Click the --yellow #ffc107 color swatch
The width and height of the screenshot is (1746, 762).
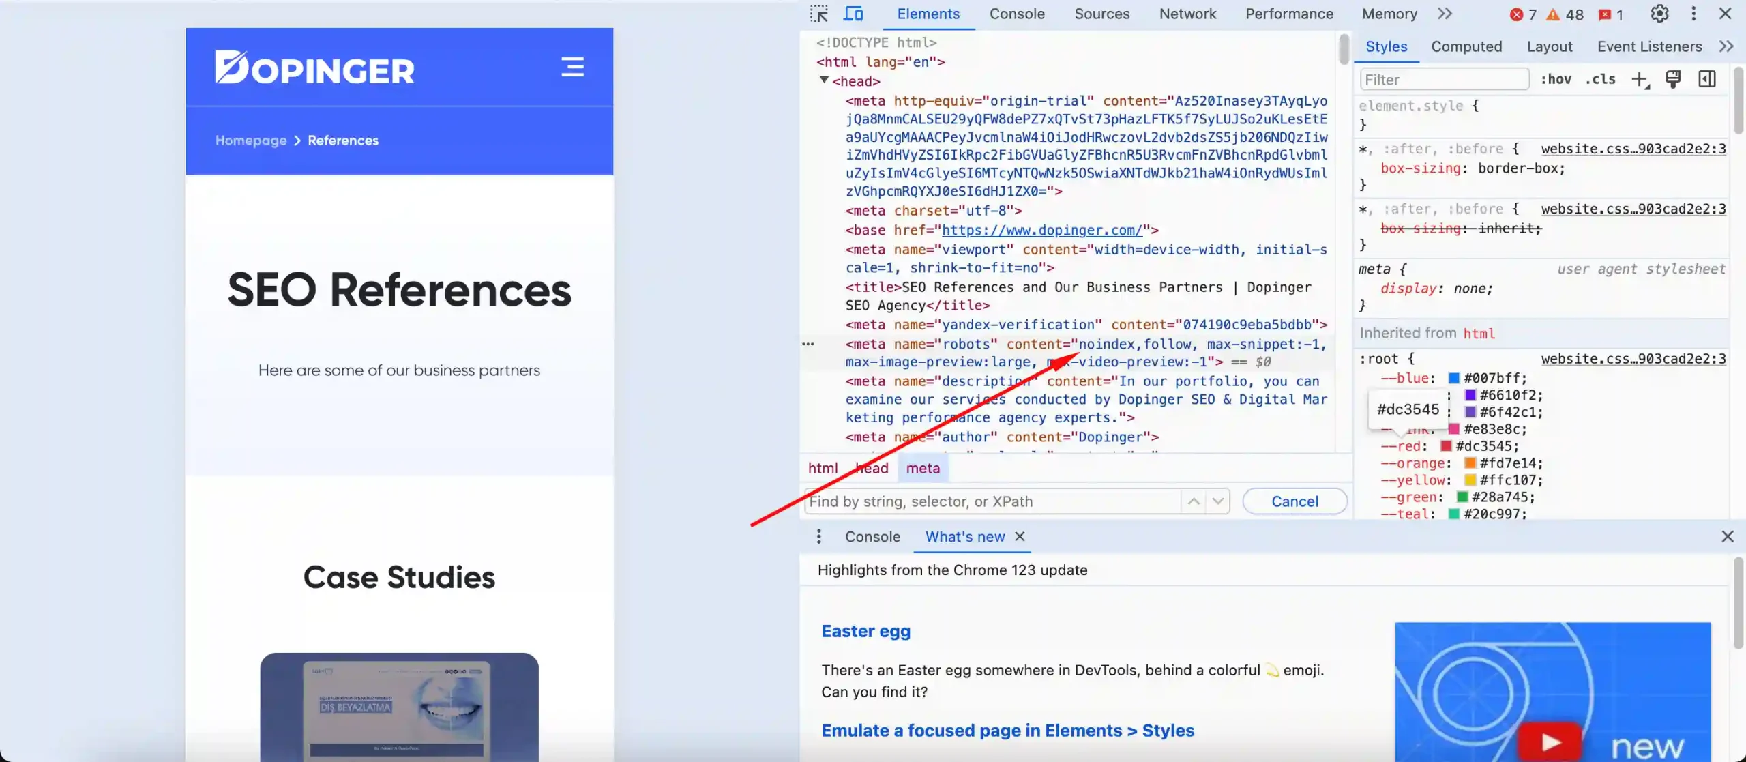(1470, 480)
